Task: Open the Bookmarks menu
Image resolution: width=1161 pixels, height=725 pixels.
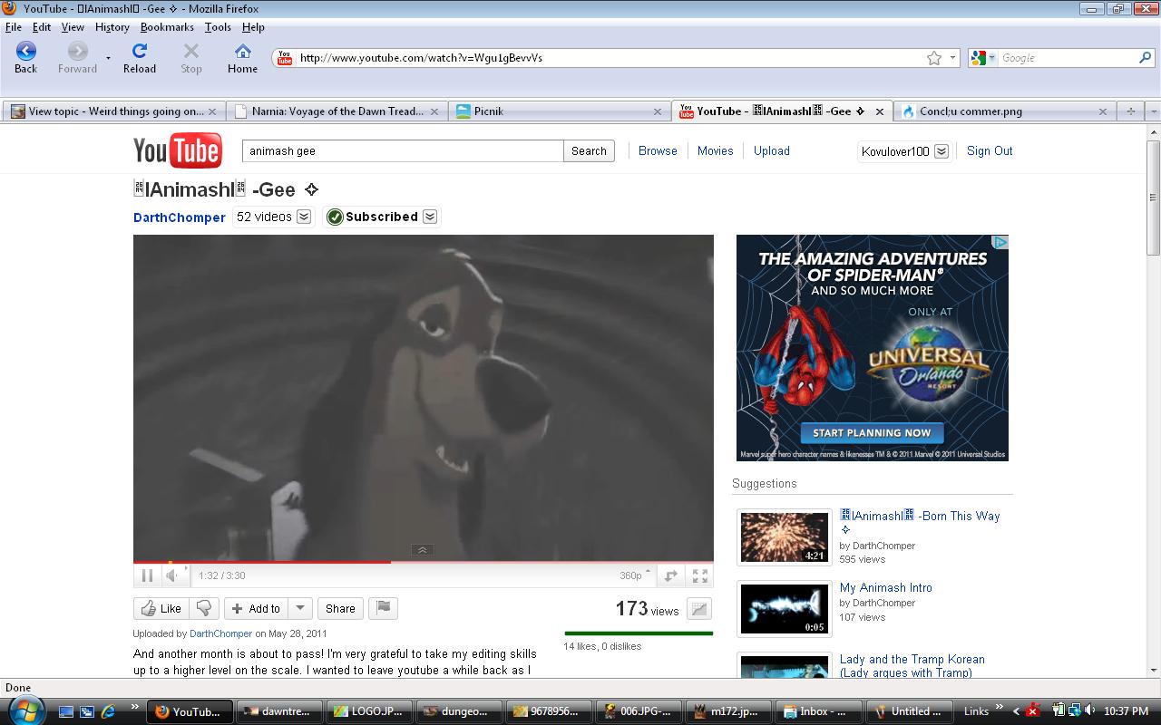Action: [167, 27]
